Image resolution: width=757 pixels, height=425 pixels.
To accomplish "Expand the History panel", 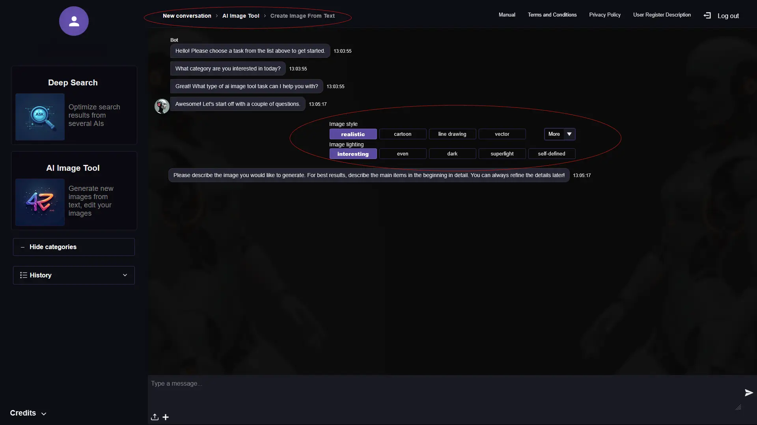I will pos(74,275).
